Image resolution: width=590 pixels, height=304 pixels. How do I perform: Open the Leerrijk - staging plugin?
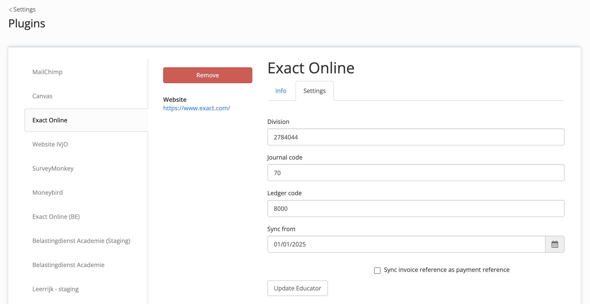[55, 289]
